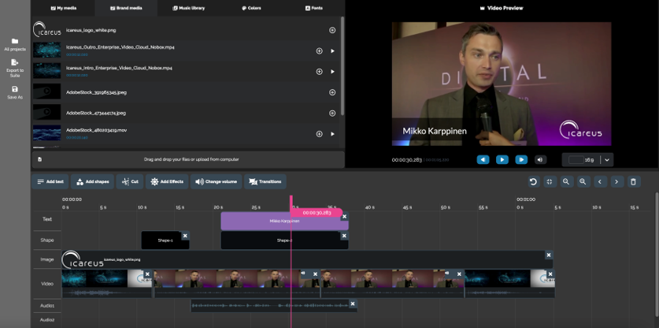Click the Transitions button

point(265,181)
